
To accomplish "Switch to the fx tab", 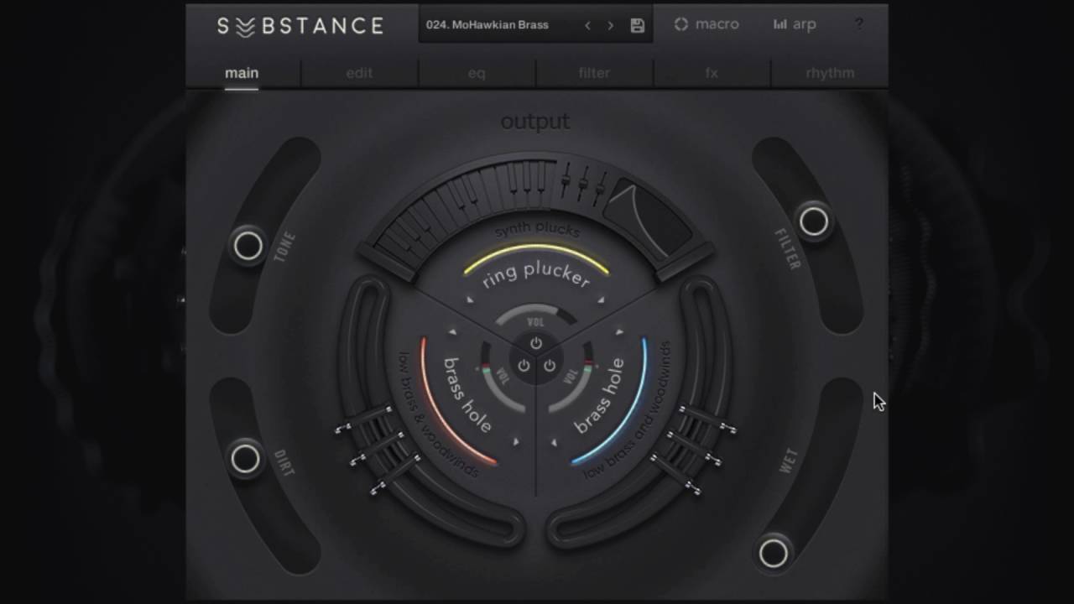I will click(712, 73).
